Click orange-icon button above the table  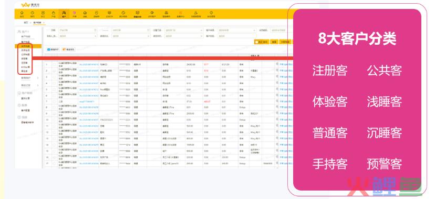point(68,49)
